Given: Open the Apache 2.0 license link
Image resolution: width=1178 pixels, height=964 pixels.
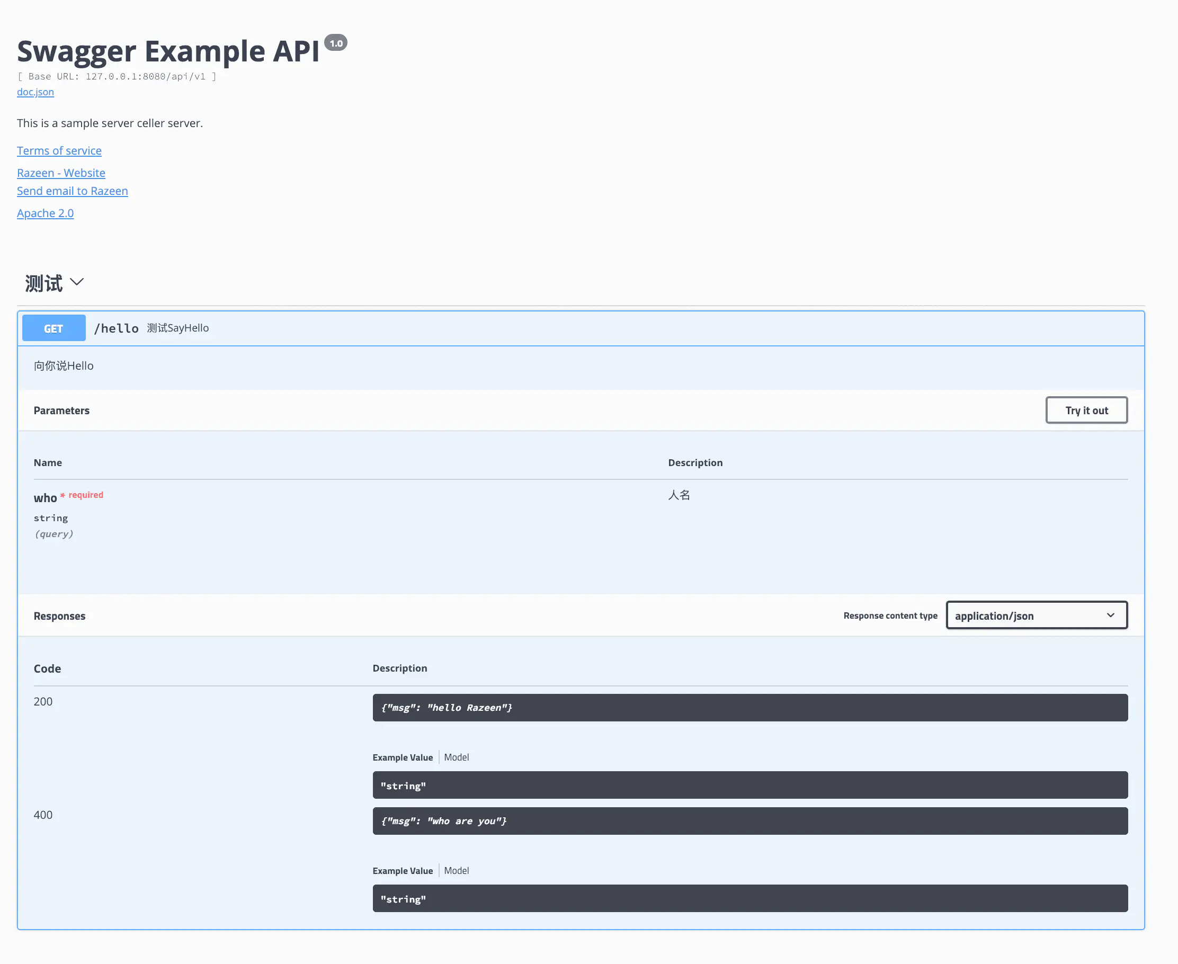Looking at the screenshot, I should click(x=45, y=213).
